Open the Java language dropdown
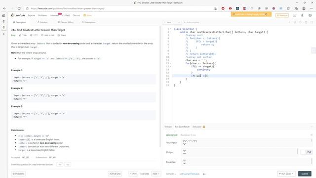This screenshot has width=316, height=178. click(x=172, y=22)
